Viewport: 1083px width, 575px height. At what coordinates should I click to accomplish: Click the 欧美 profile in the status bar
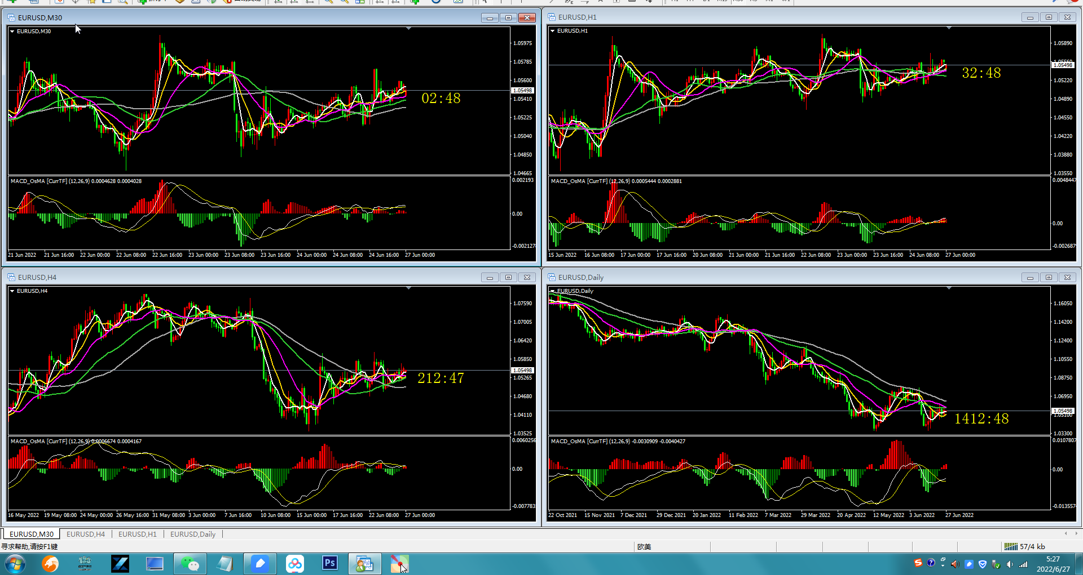coord(644,546)
